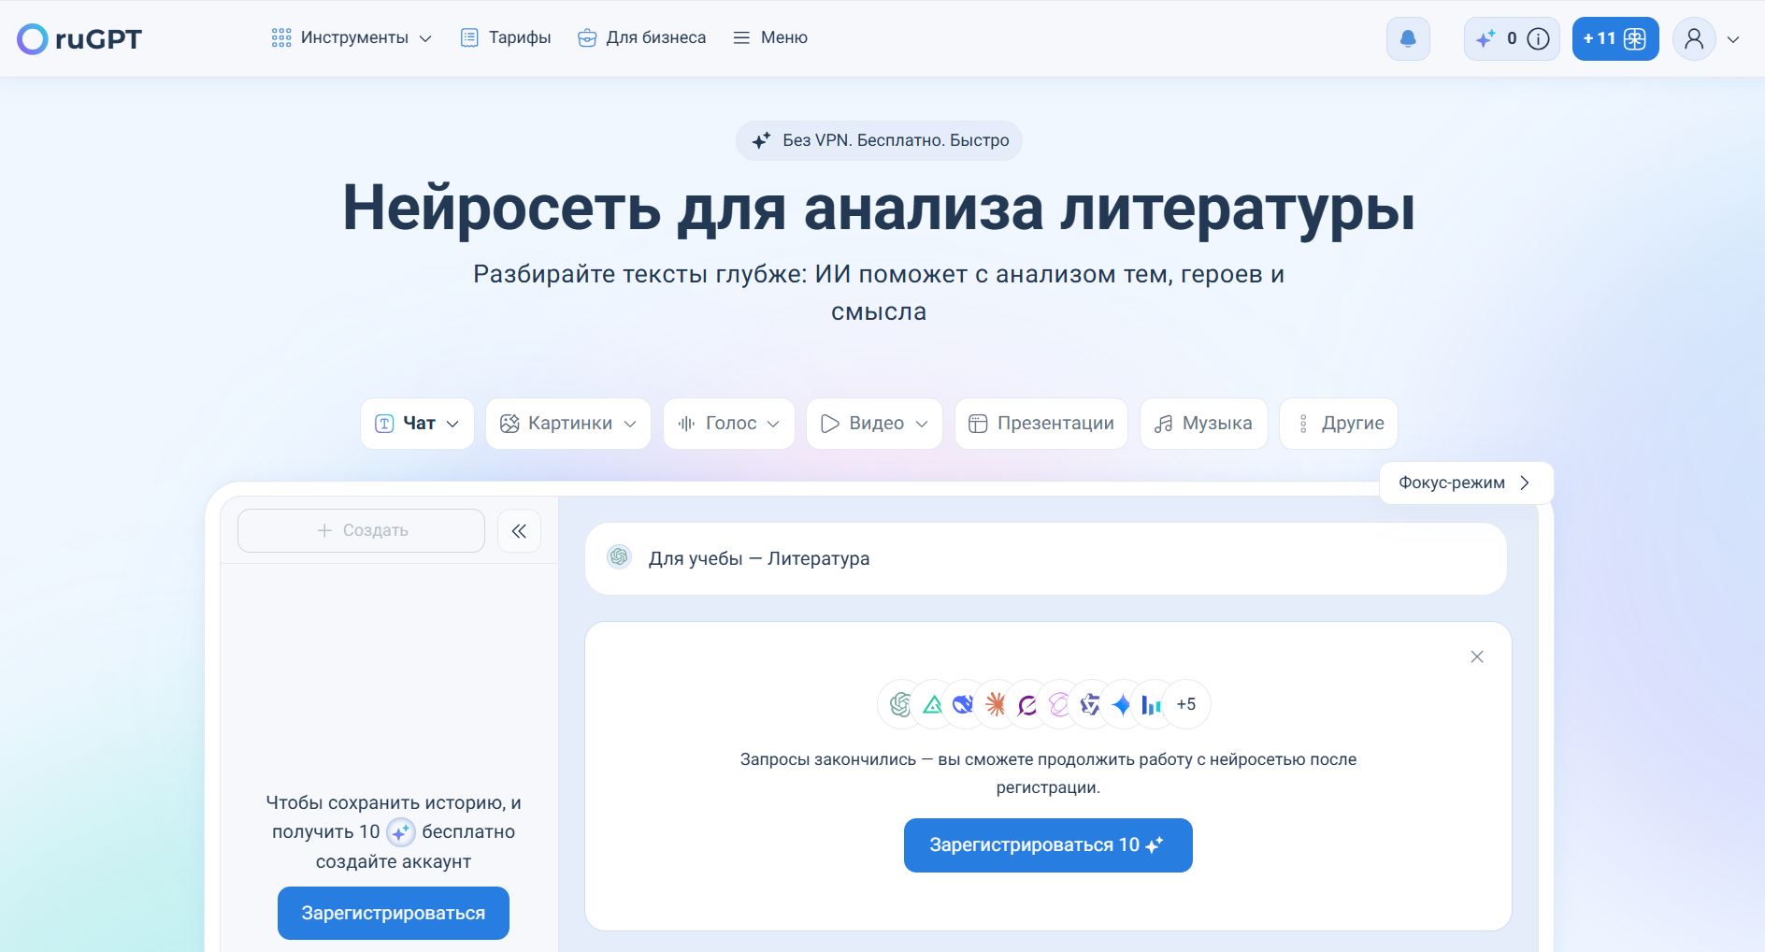This screenshot has height=952, width=1765.
Task: Click the pink outlined model icon
Action: point(1059,704)
